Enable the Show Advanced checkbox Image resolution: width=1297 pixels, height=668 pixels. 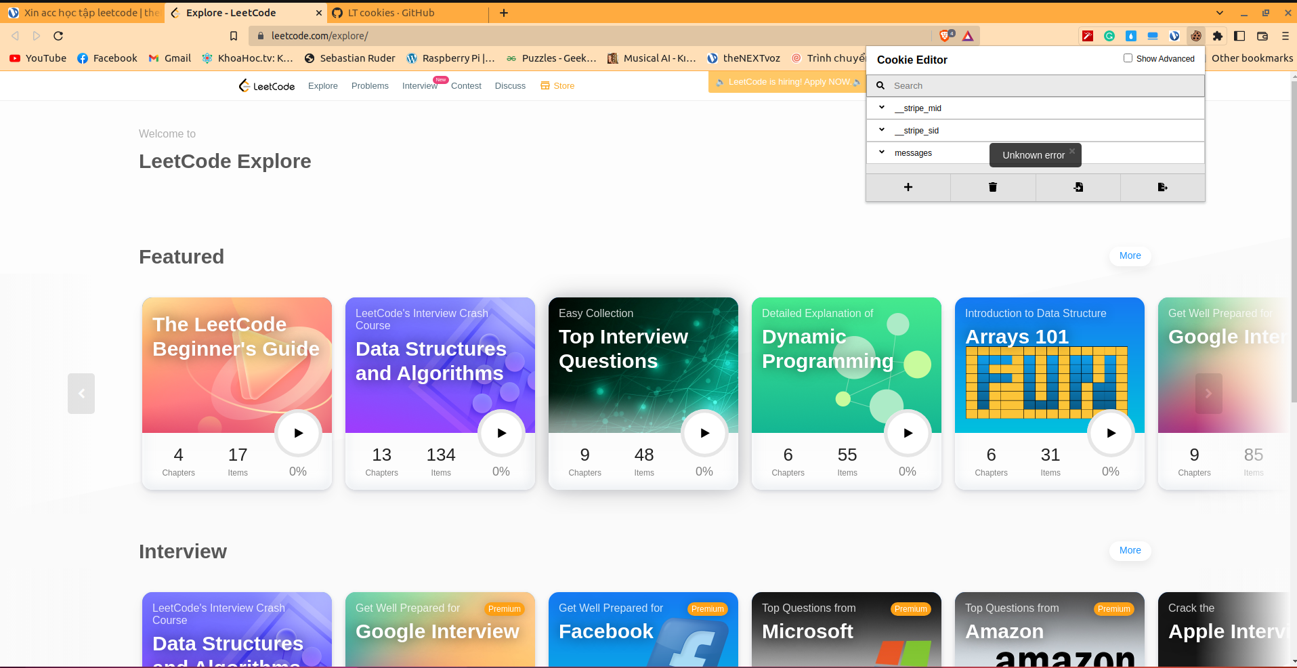1128,58
